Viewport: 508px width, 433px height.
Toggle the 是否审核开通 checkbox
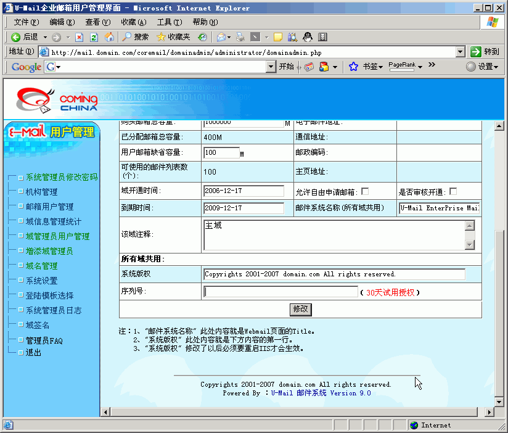point(453,191)
